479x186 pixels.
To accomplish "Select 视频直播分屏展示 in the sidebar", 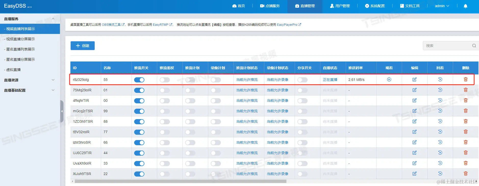I will [30, 39].
